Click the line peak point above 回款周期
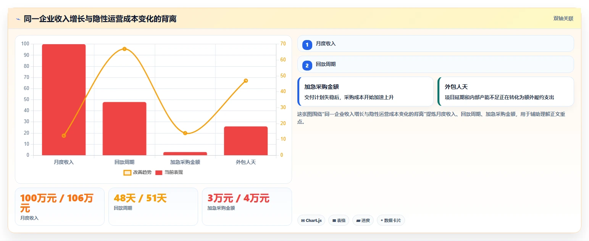This screenshot has height=241, width=589. click(x=124, y=49)
